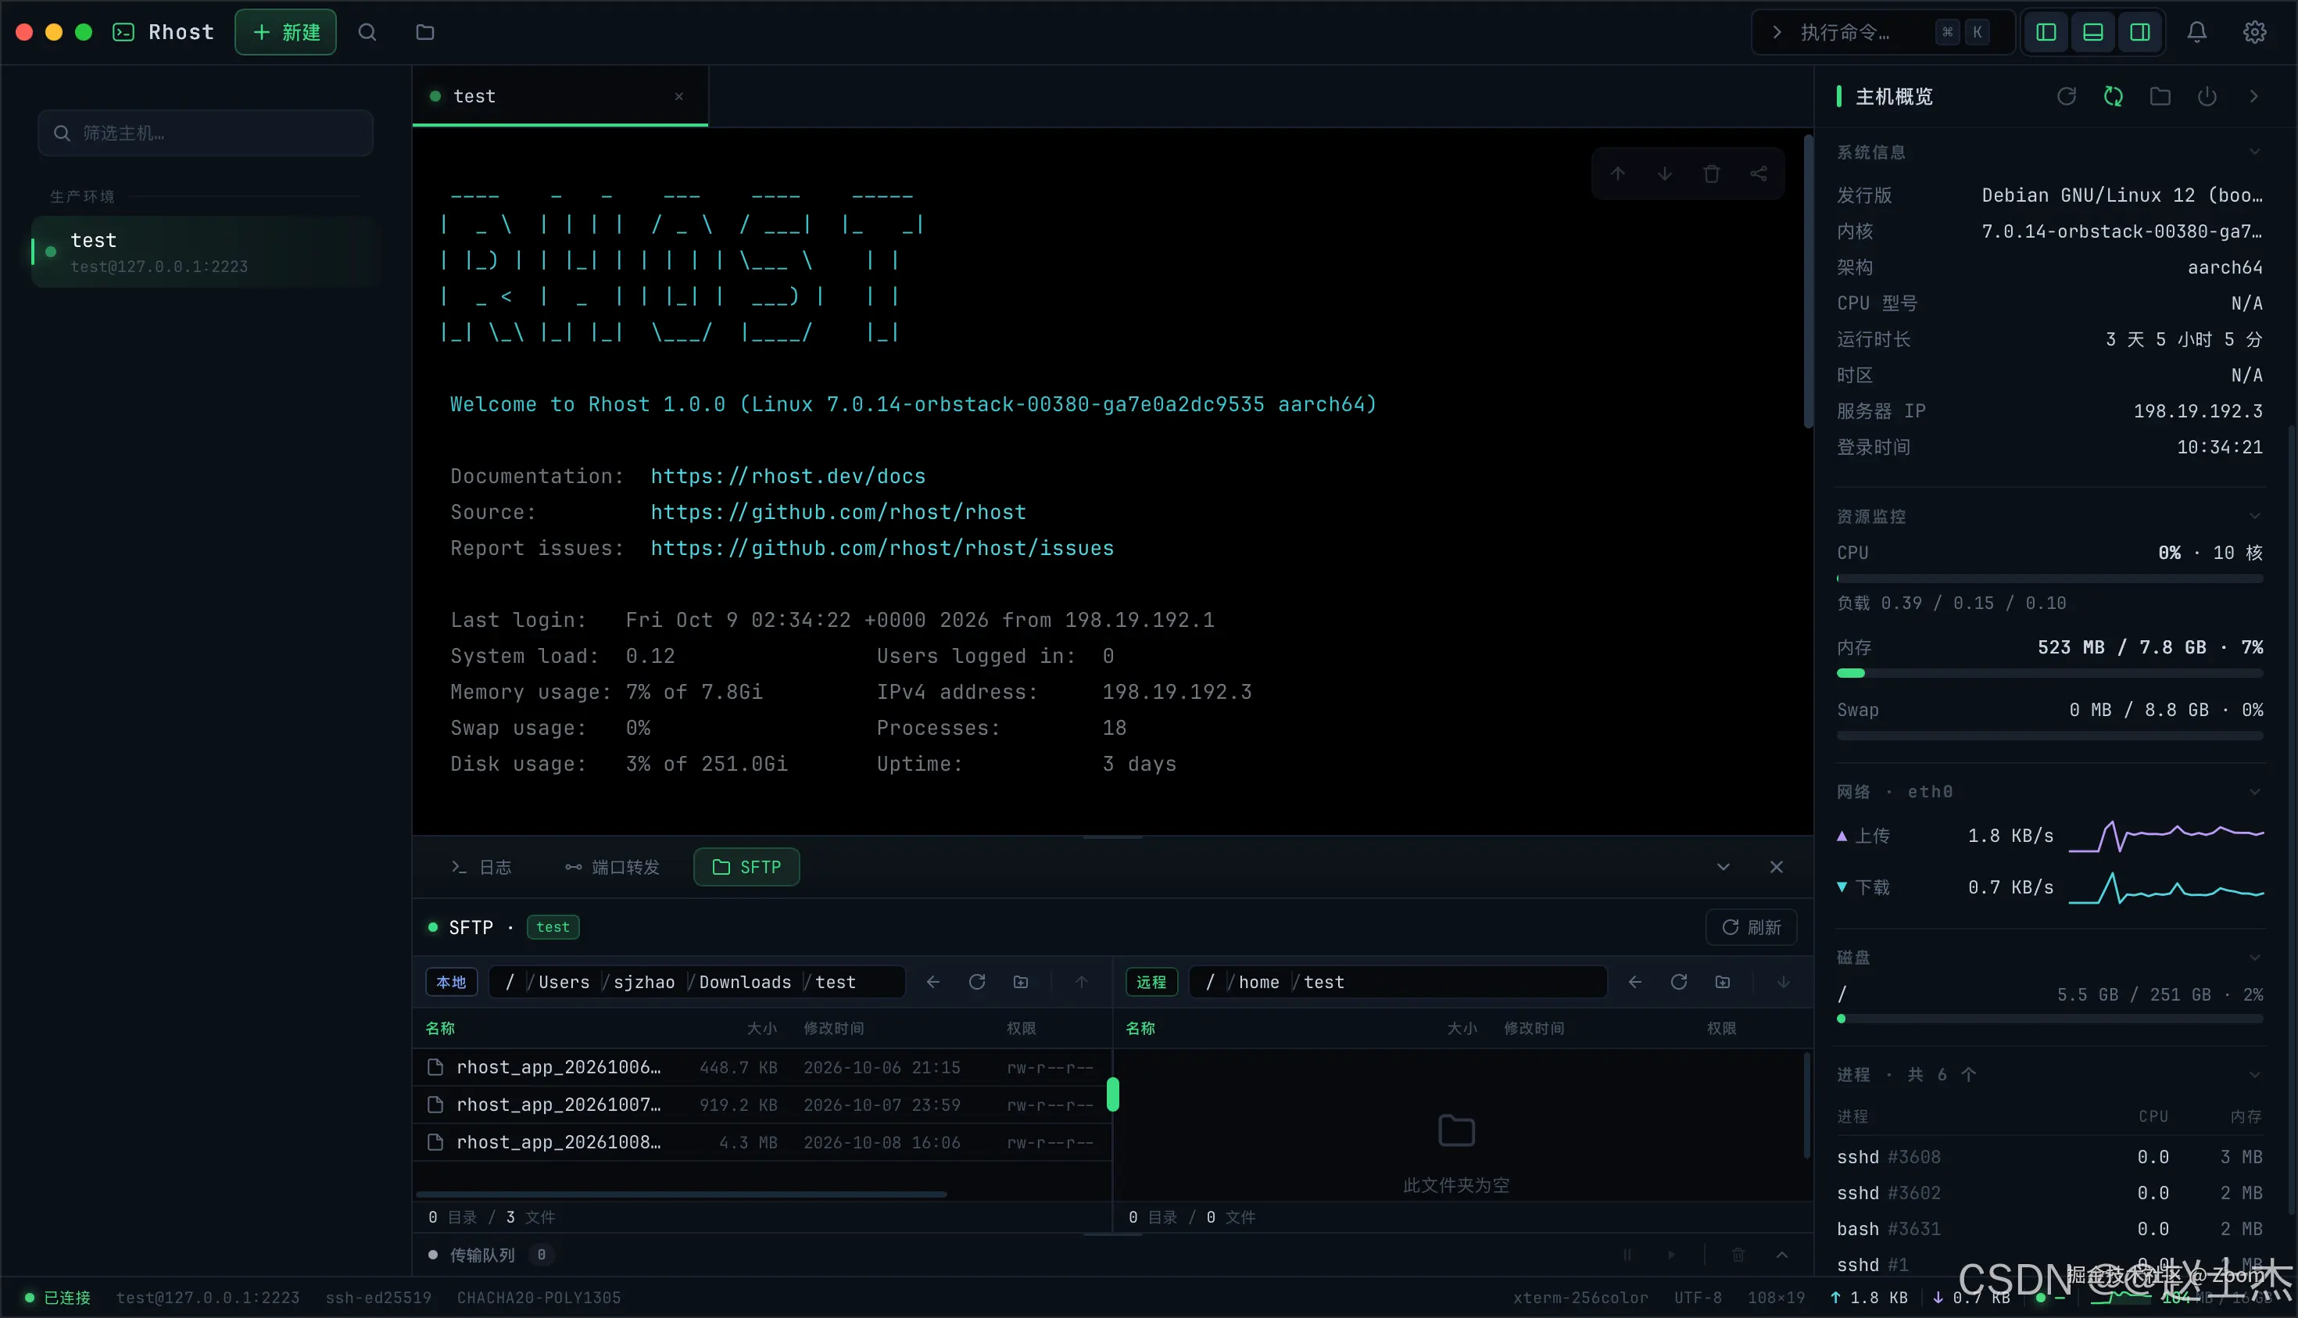Close the test terminal tab
The height and width of the screenshot is (1318, 2298).
click(x=678, y=96)
